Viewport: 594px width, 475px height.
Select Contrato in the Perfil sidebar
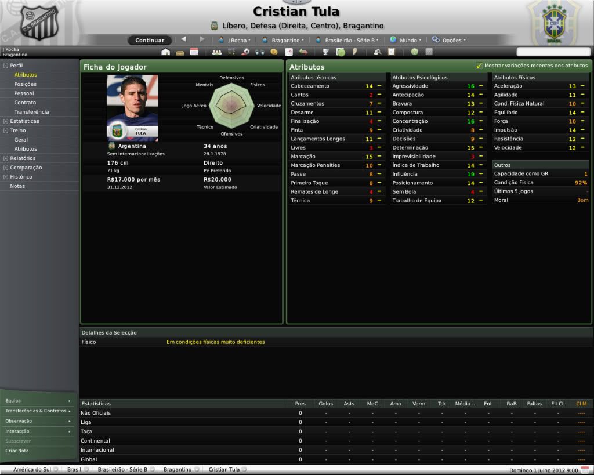pos(25,103)
